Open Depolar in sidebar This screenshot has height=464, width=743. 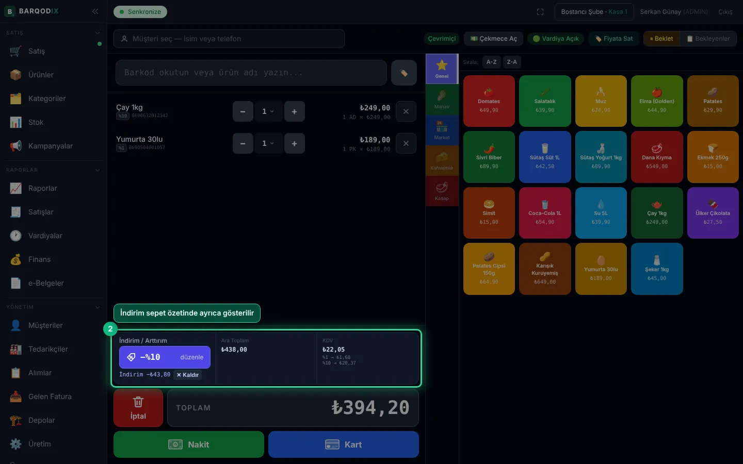point(53,420)
